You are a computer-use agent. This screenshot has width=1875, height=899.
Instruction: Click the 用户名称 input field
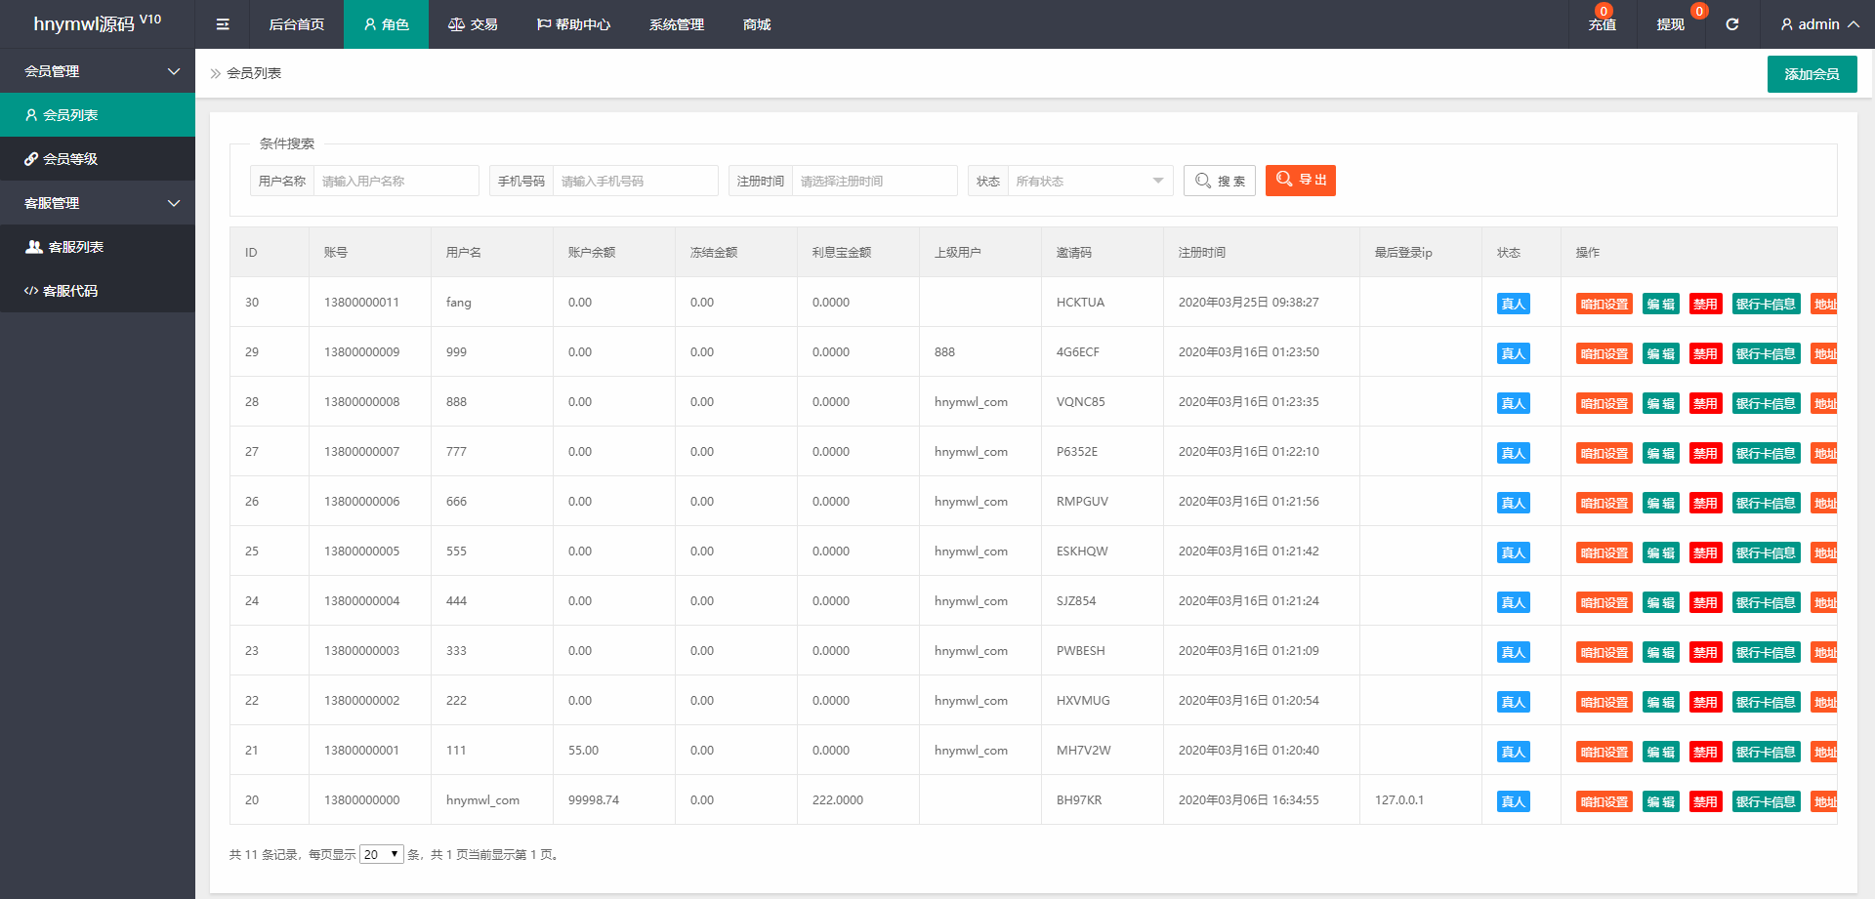tap(396, 181)
